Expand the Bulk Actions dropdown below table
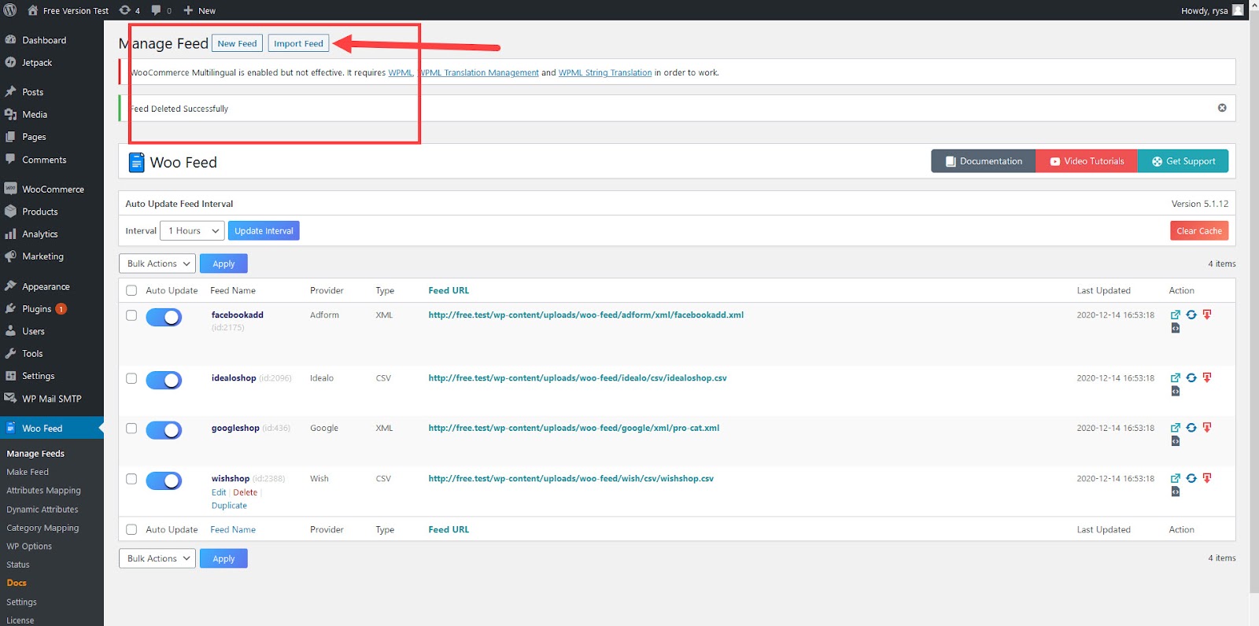This screenshot has width=1259, height=626. (157, 558)
